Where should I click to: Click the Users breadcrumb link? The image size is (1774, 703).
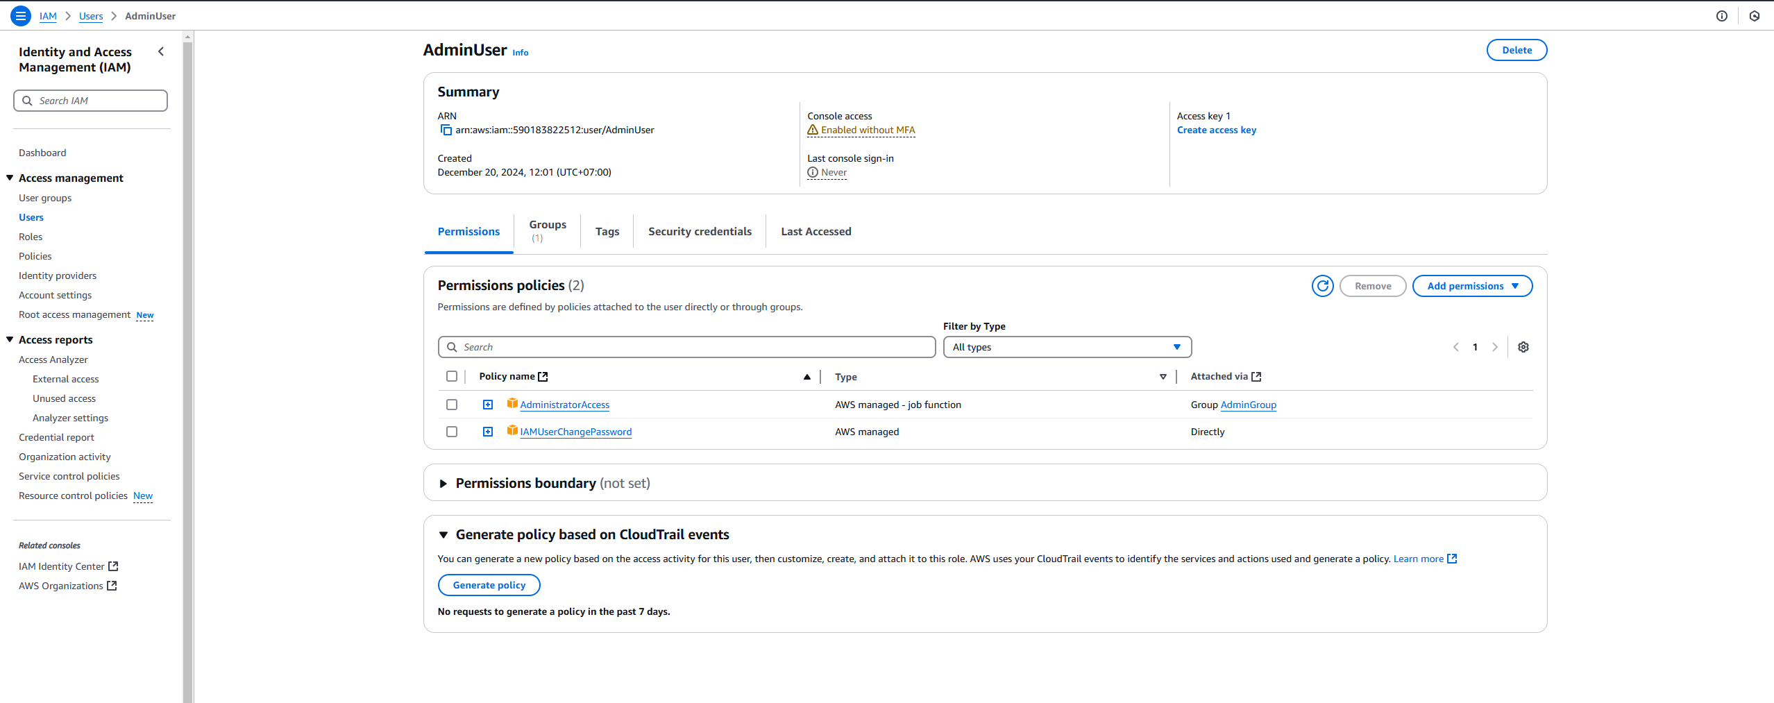[x=91, y=16]
